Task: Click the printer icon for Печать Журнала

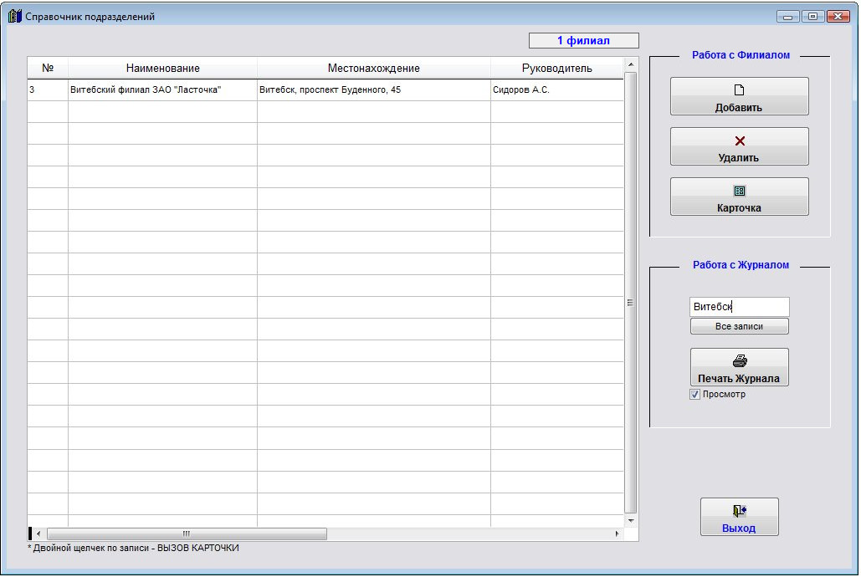Action: [739, 361]
